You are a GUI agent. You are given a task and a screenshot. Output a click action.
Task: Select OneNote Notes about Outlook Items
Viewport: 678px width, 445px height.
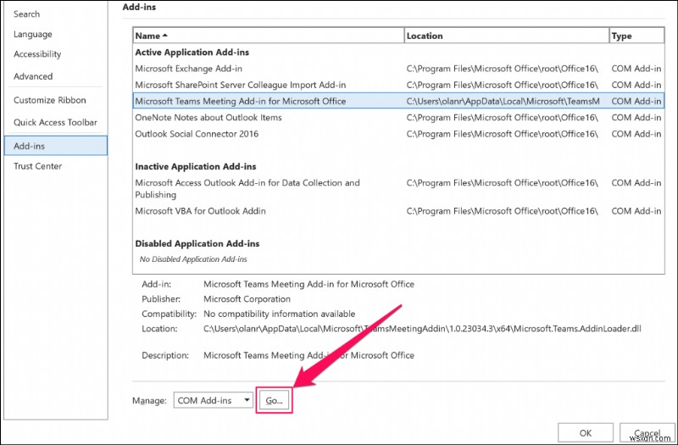tap(398, 118)
